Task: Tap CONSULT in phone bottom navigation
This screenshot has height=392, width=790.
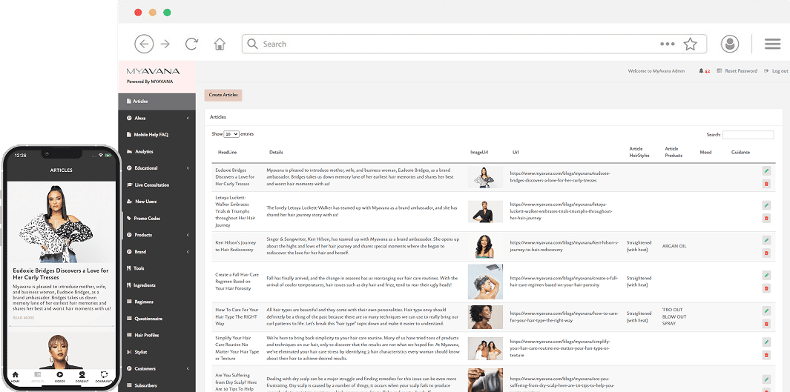Action: pos(82,377)
